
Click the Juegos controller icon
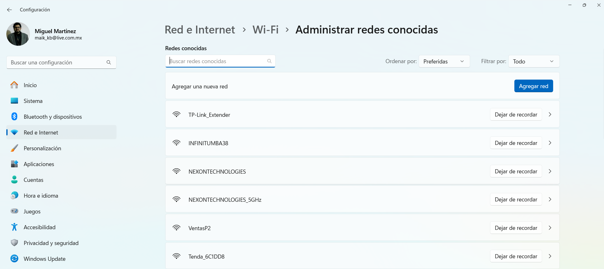[x=14, y=211]
